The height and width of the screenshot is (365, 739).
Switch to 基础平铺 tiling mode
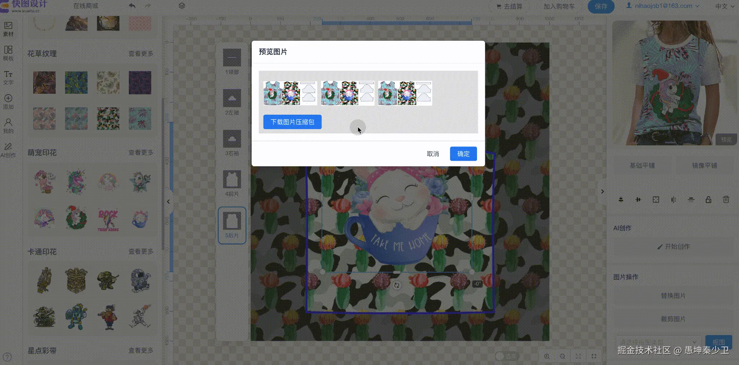(x=642, y=165)
